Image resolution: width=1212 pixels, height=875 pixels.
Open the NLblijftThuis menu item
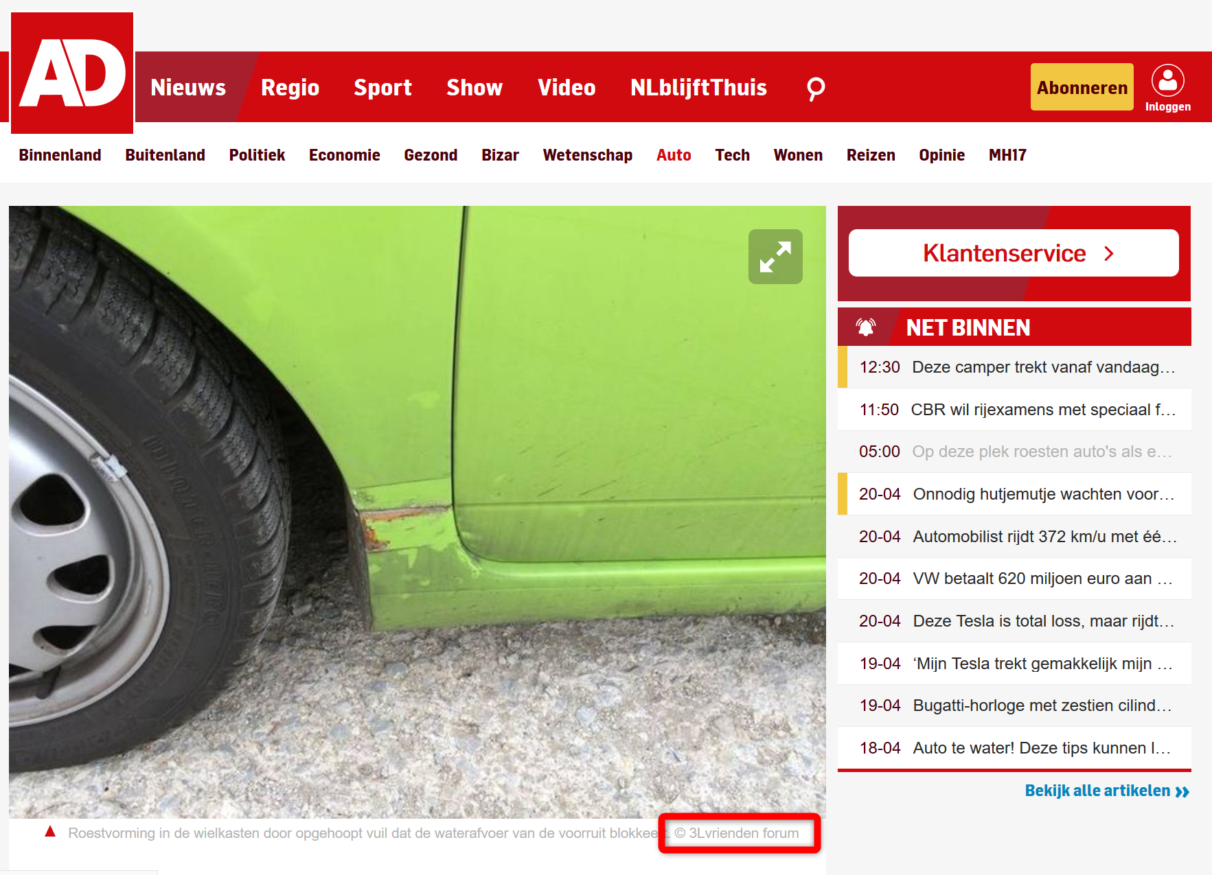click(x=698, y=88)
